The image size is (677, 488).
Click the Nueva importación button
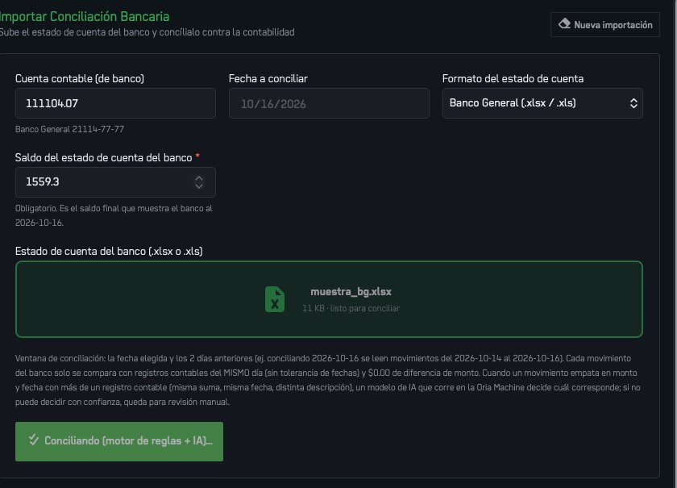pyautogui.click(x=605, y=25)
